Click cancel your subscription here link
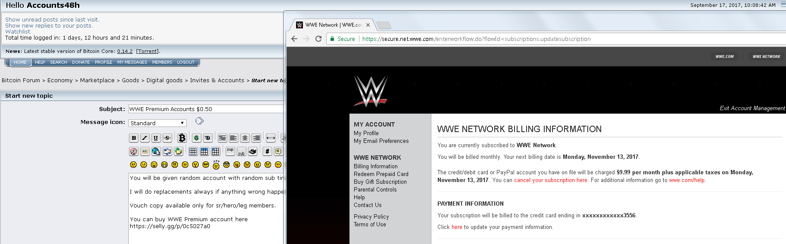 [x=551, y=180]
